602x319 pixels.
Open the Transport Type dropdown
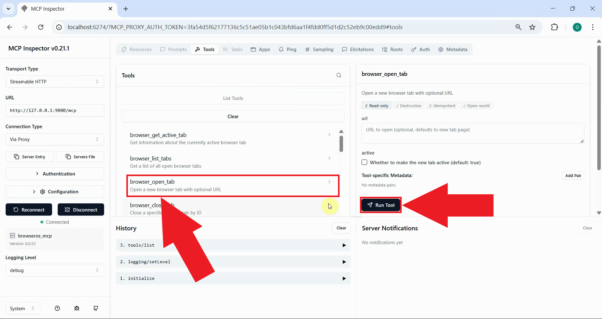(x=55, y=81)
